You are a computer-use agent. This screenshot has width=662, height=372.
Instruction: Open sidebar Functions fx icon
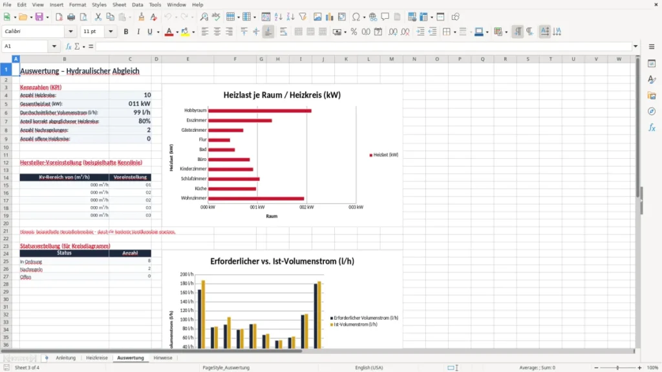[x=652, y=127]
